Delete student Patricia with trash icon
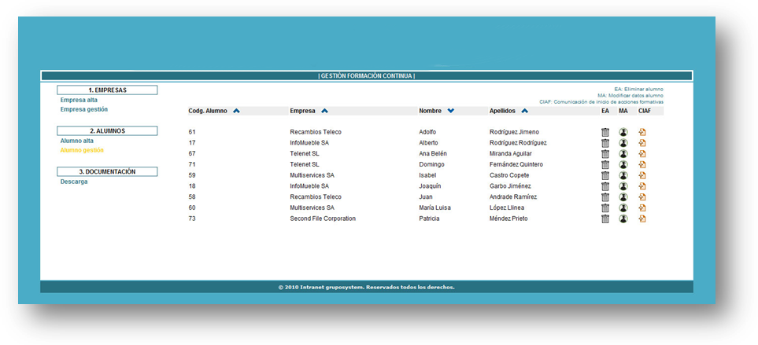 (605, 219)
